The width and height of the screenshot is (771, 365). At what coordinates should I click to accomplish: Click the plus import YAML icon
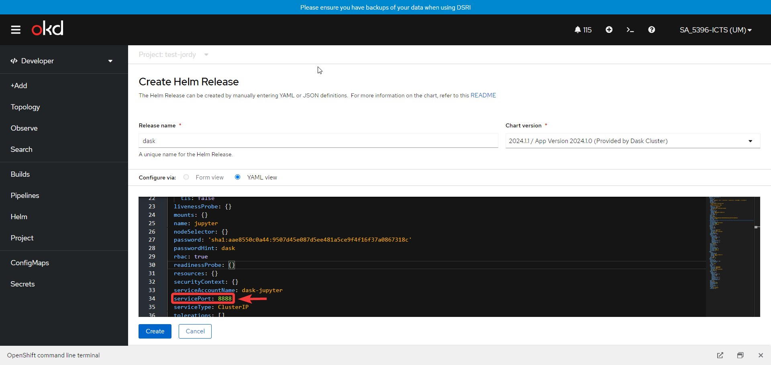tap(609, 30)
